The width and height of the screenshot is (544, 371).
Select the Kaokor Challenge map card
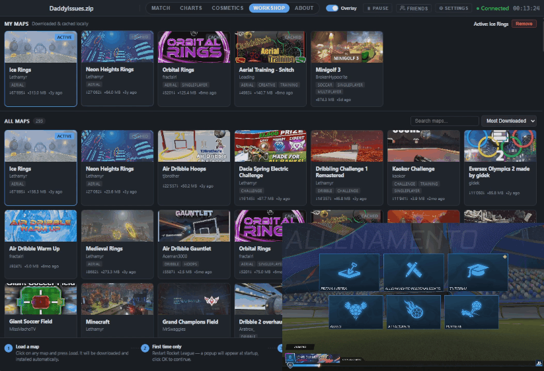424,168
